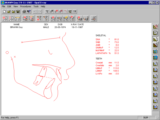
Task: Open the File menu
Action: click(x=3, y=6)
